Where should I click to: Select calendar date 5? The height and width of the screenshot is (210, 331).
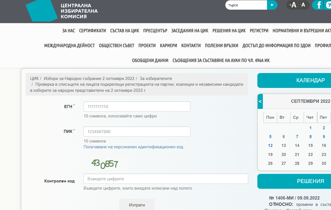point(270,137)
